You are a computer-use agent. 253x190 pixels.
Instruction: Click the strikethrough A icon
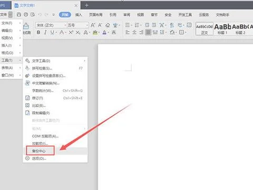(x=62, y=32)
